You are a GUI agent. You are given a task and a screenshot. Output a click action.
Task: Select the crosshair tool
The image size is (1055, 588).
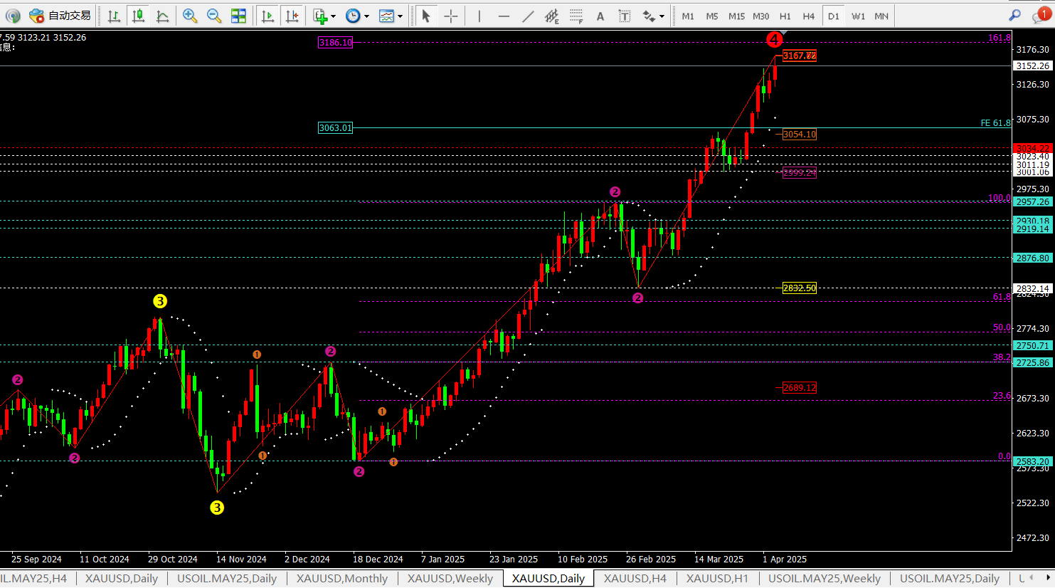tap(450, 16)
